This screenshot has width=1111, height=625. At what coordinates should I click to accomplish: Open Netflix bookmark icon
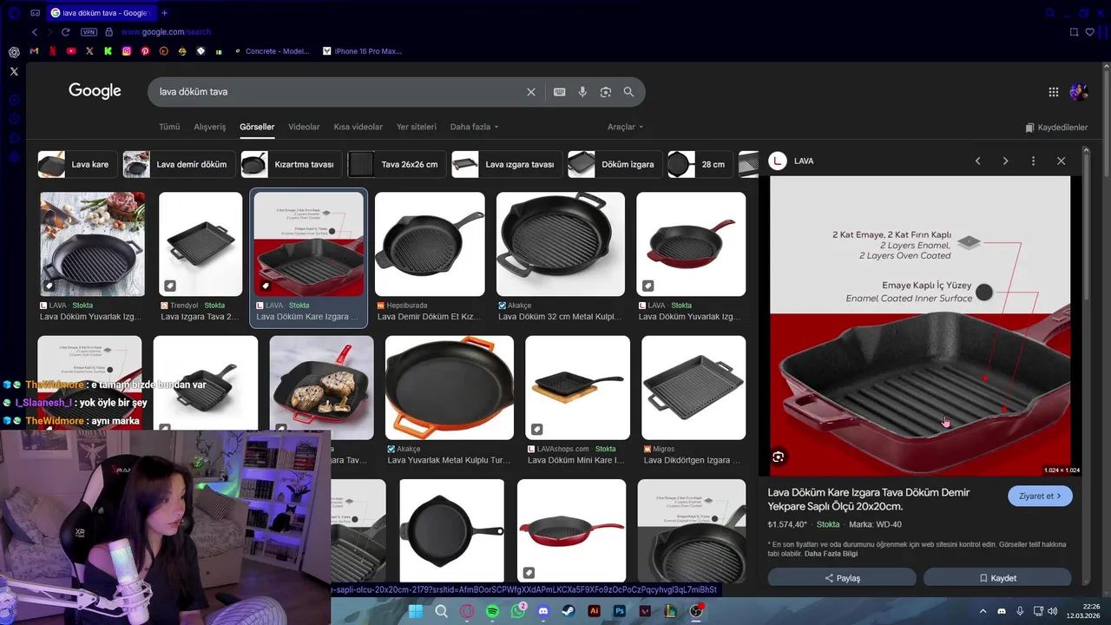pos(52,51)
